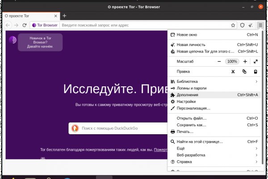Click the Copy icon in Правка row
Viewport: 268px width, 179px height.
(x=244, y=72)
